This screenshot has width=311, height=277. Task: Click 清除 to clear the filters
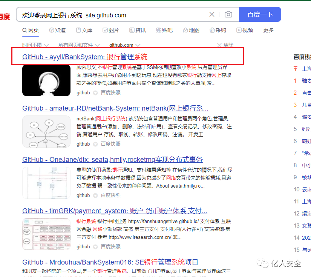click(x=225, y=45)
